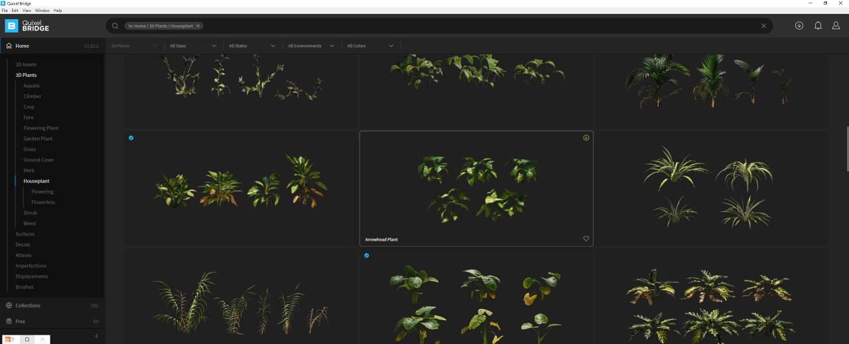
Task: Open the File menu
Action: (5, 11)
